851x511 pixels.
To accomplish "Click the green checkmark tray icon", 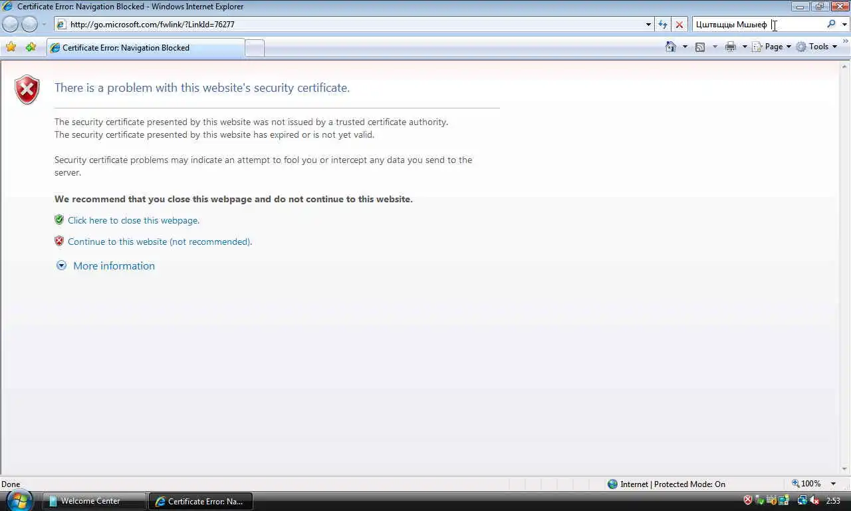I will pyautogui.click(x=759, y=500).
